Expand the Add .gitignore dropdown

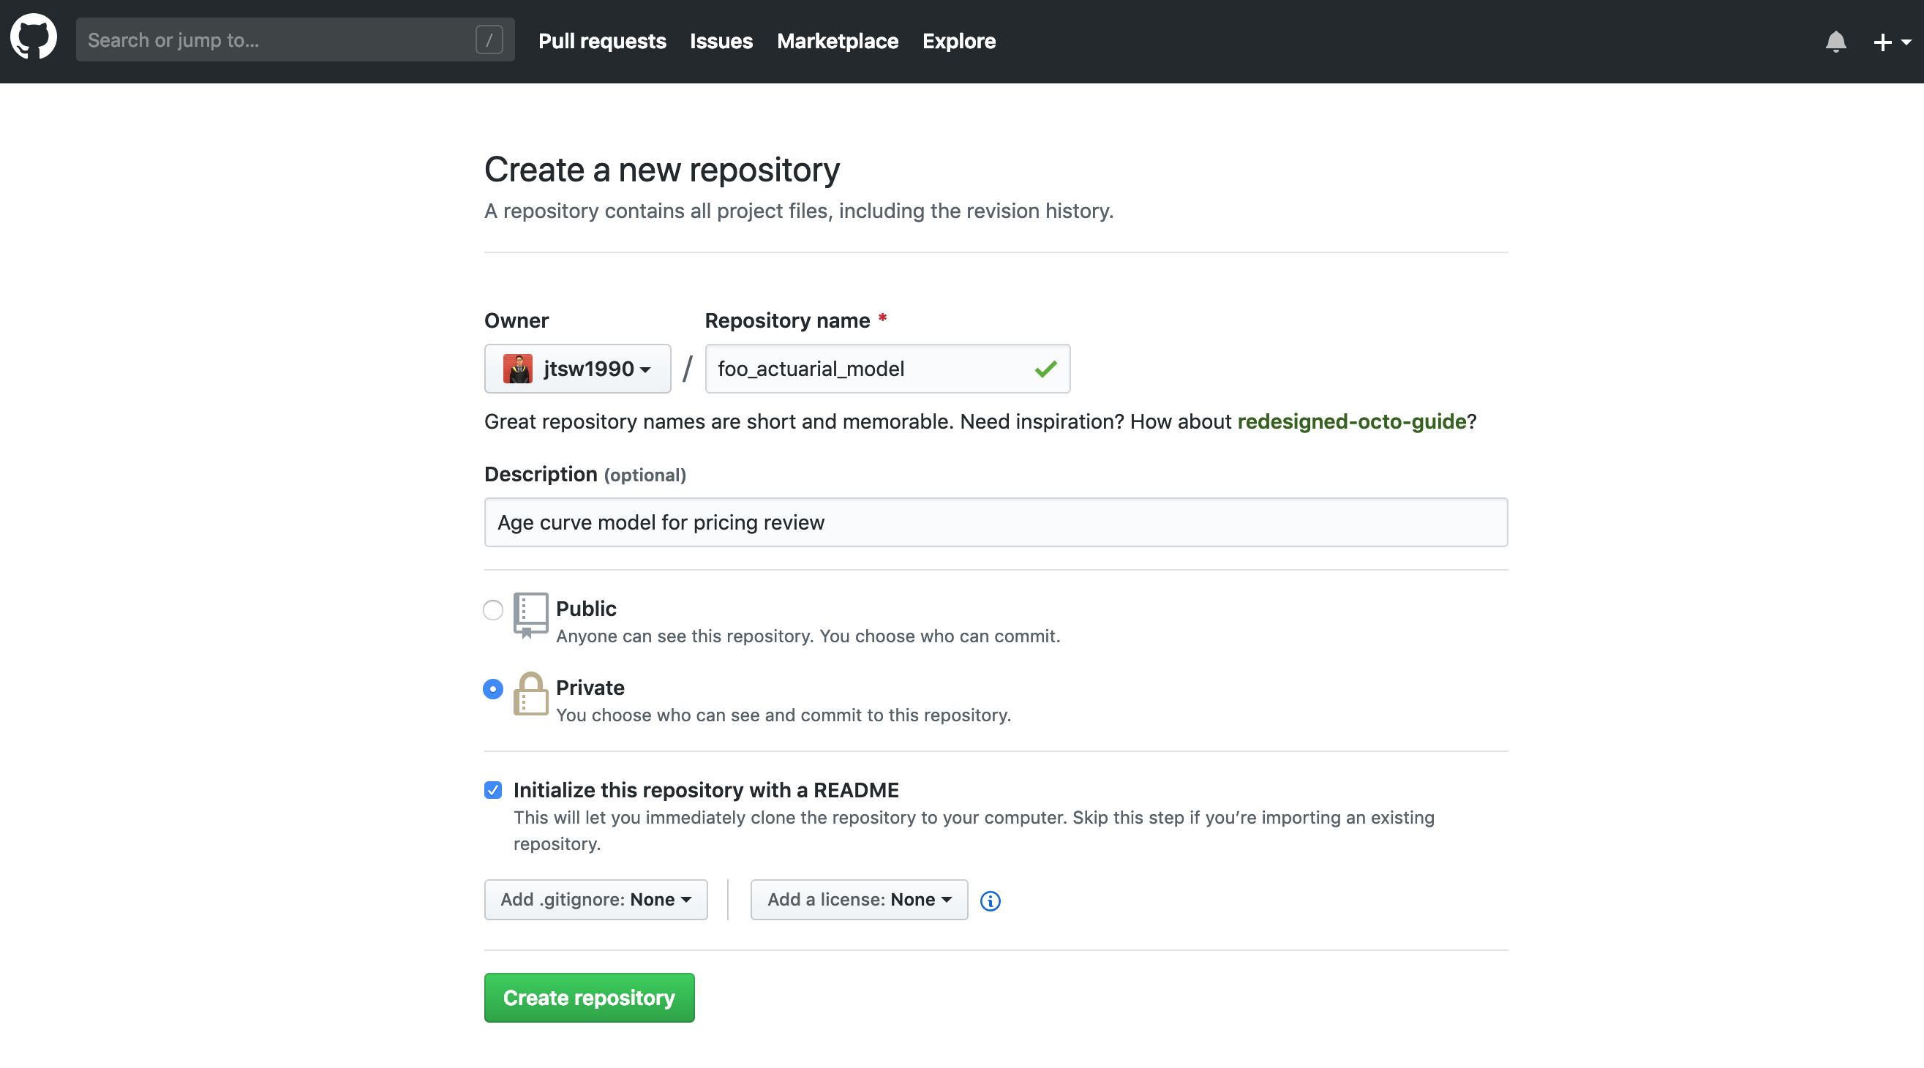pyautogui.click(x=595, y=899)
